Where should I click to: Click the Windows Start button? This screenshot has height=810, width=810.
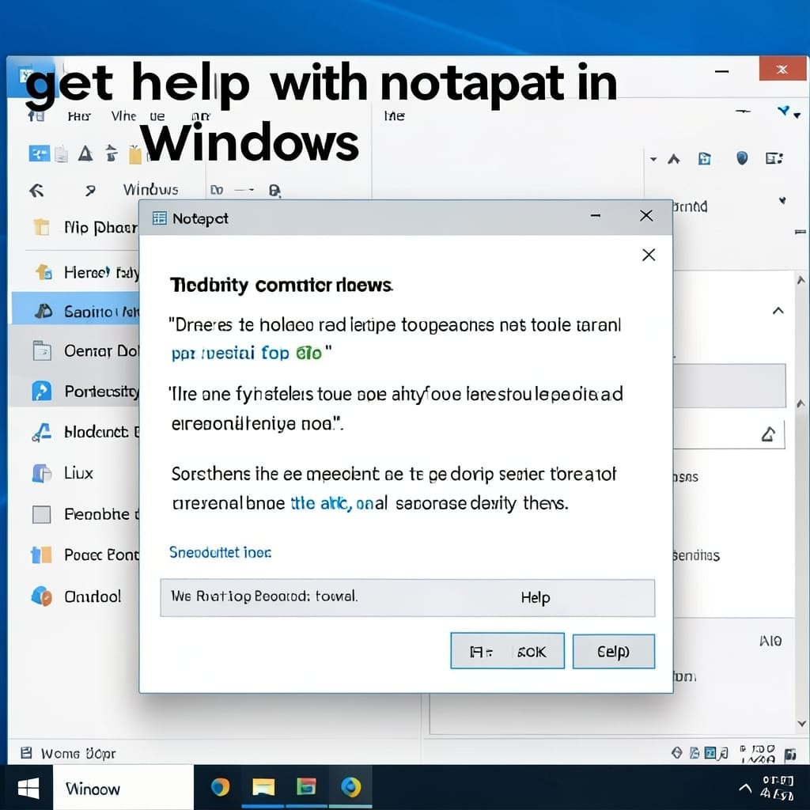pos(28,789)
